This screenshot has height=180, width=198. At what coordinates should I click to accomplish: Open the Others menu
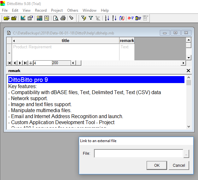click(x=73, y=10)
